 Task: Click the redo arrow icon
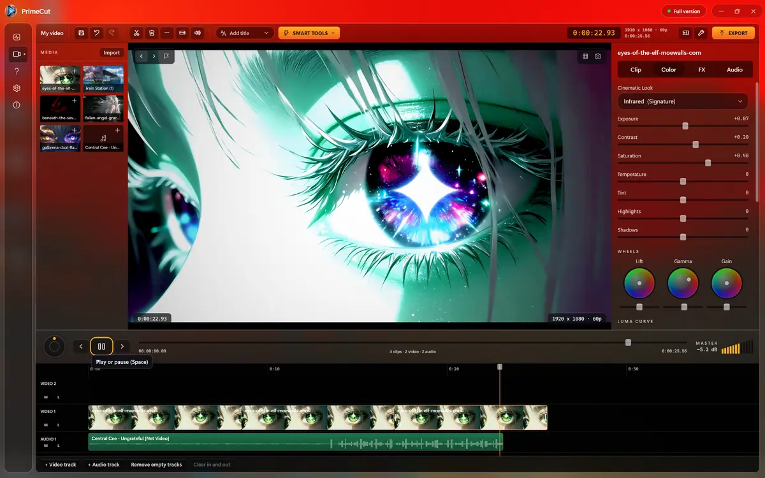click(112, 33)
